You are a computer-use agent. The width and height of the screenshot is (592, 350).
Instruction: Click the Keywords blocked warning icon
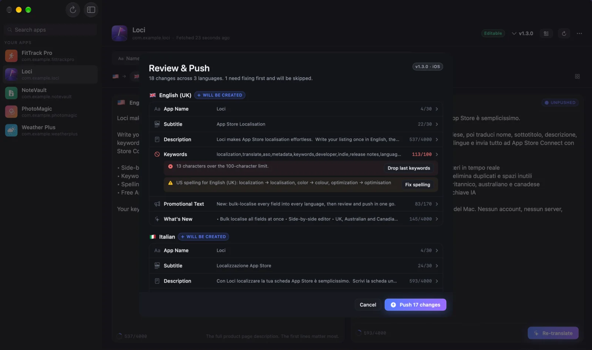coord(157,154)
